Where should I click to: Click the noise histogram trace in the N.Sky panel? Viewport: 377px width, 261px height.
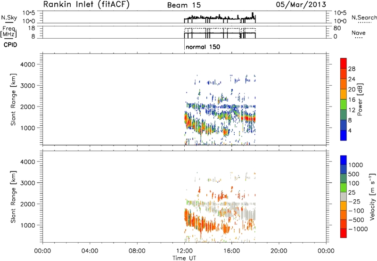coord(220,18)
